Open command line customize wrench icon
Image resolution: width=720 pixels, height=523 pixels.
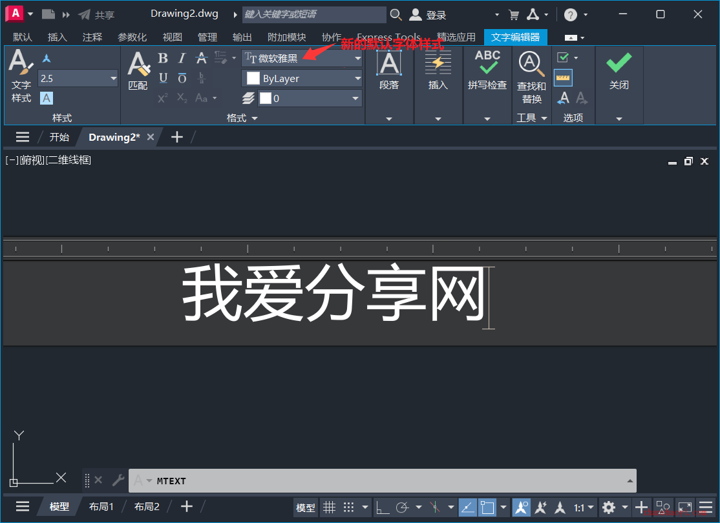click(x=118, y=480)
